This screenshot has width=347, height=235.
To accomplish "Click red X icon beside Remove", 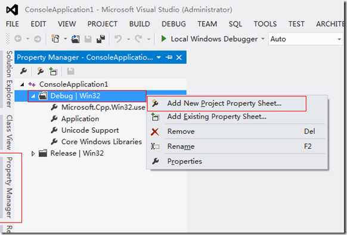I will click(154, 131).
